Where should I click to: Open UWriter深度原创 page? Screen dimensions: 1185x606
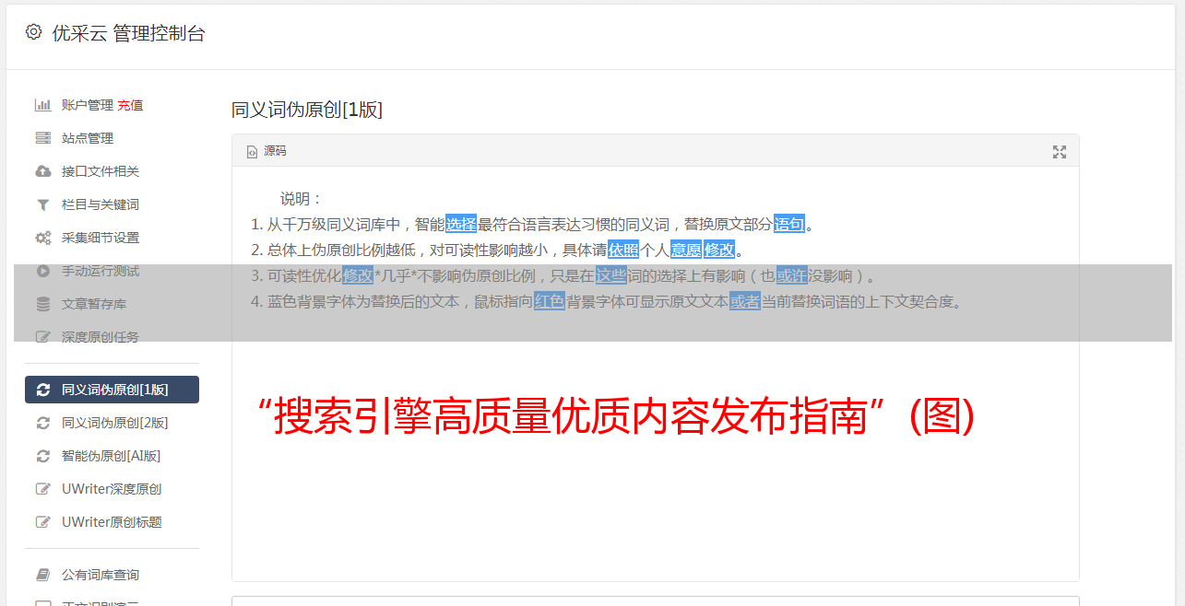(112, 489)
